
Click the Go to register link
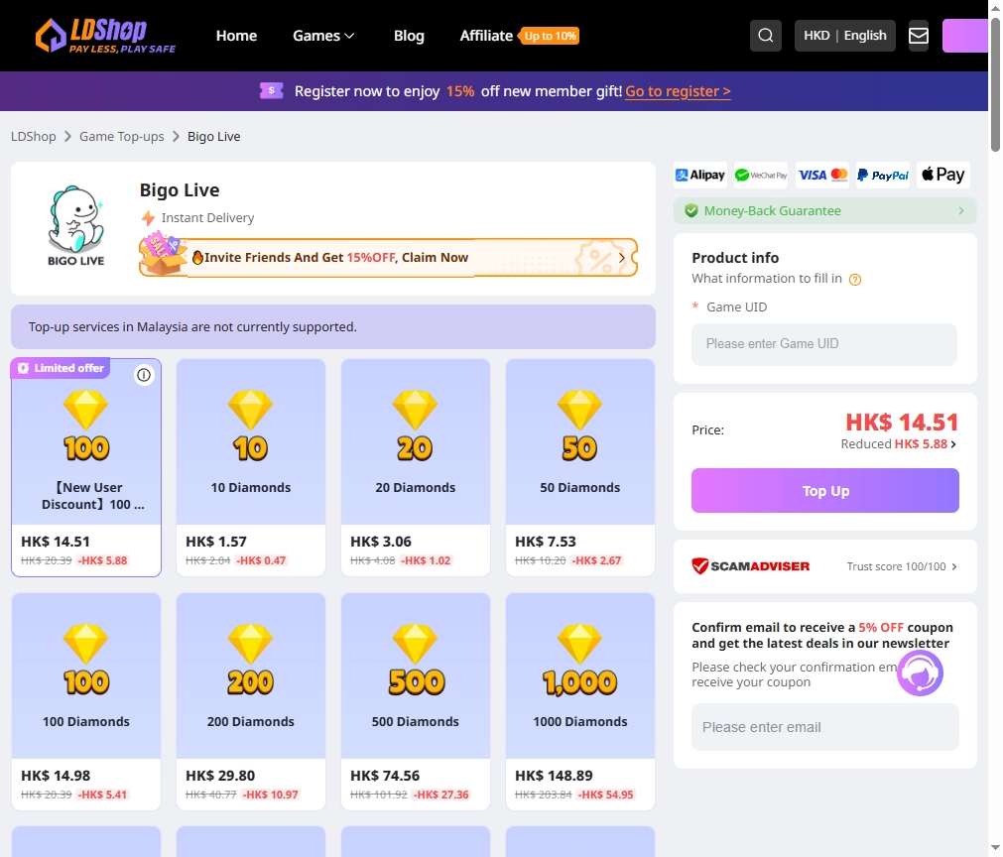678,91
